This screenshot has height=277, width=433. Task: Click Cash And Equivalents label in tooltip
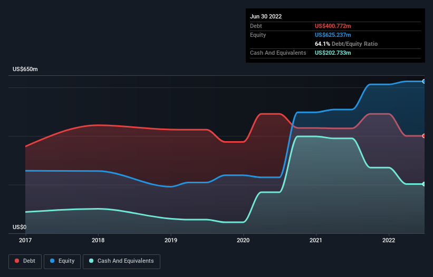[278, 53]
